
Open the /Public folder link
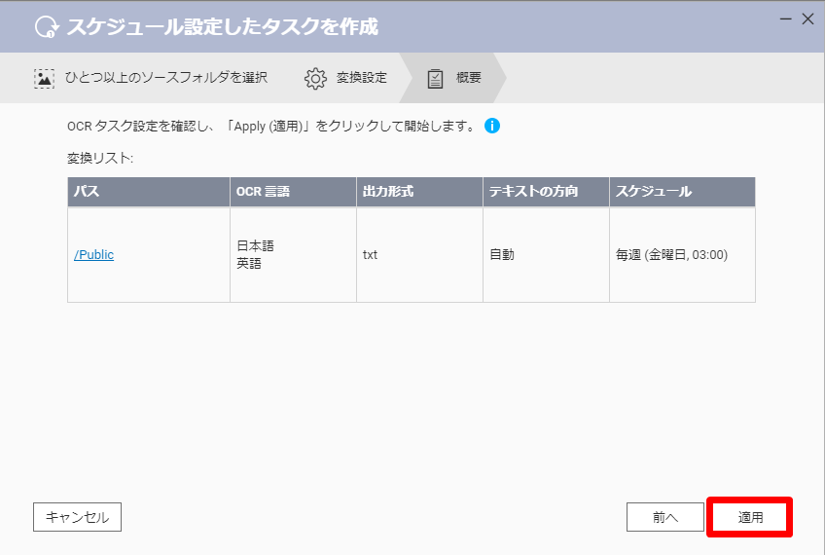click(93, 255)
